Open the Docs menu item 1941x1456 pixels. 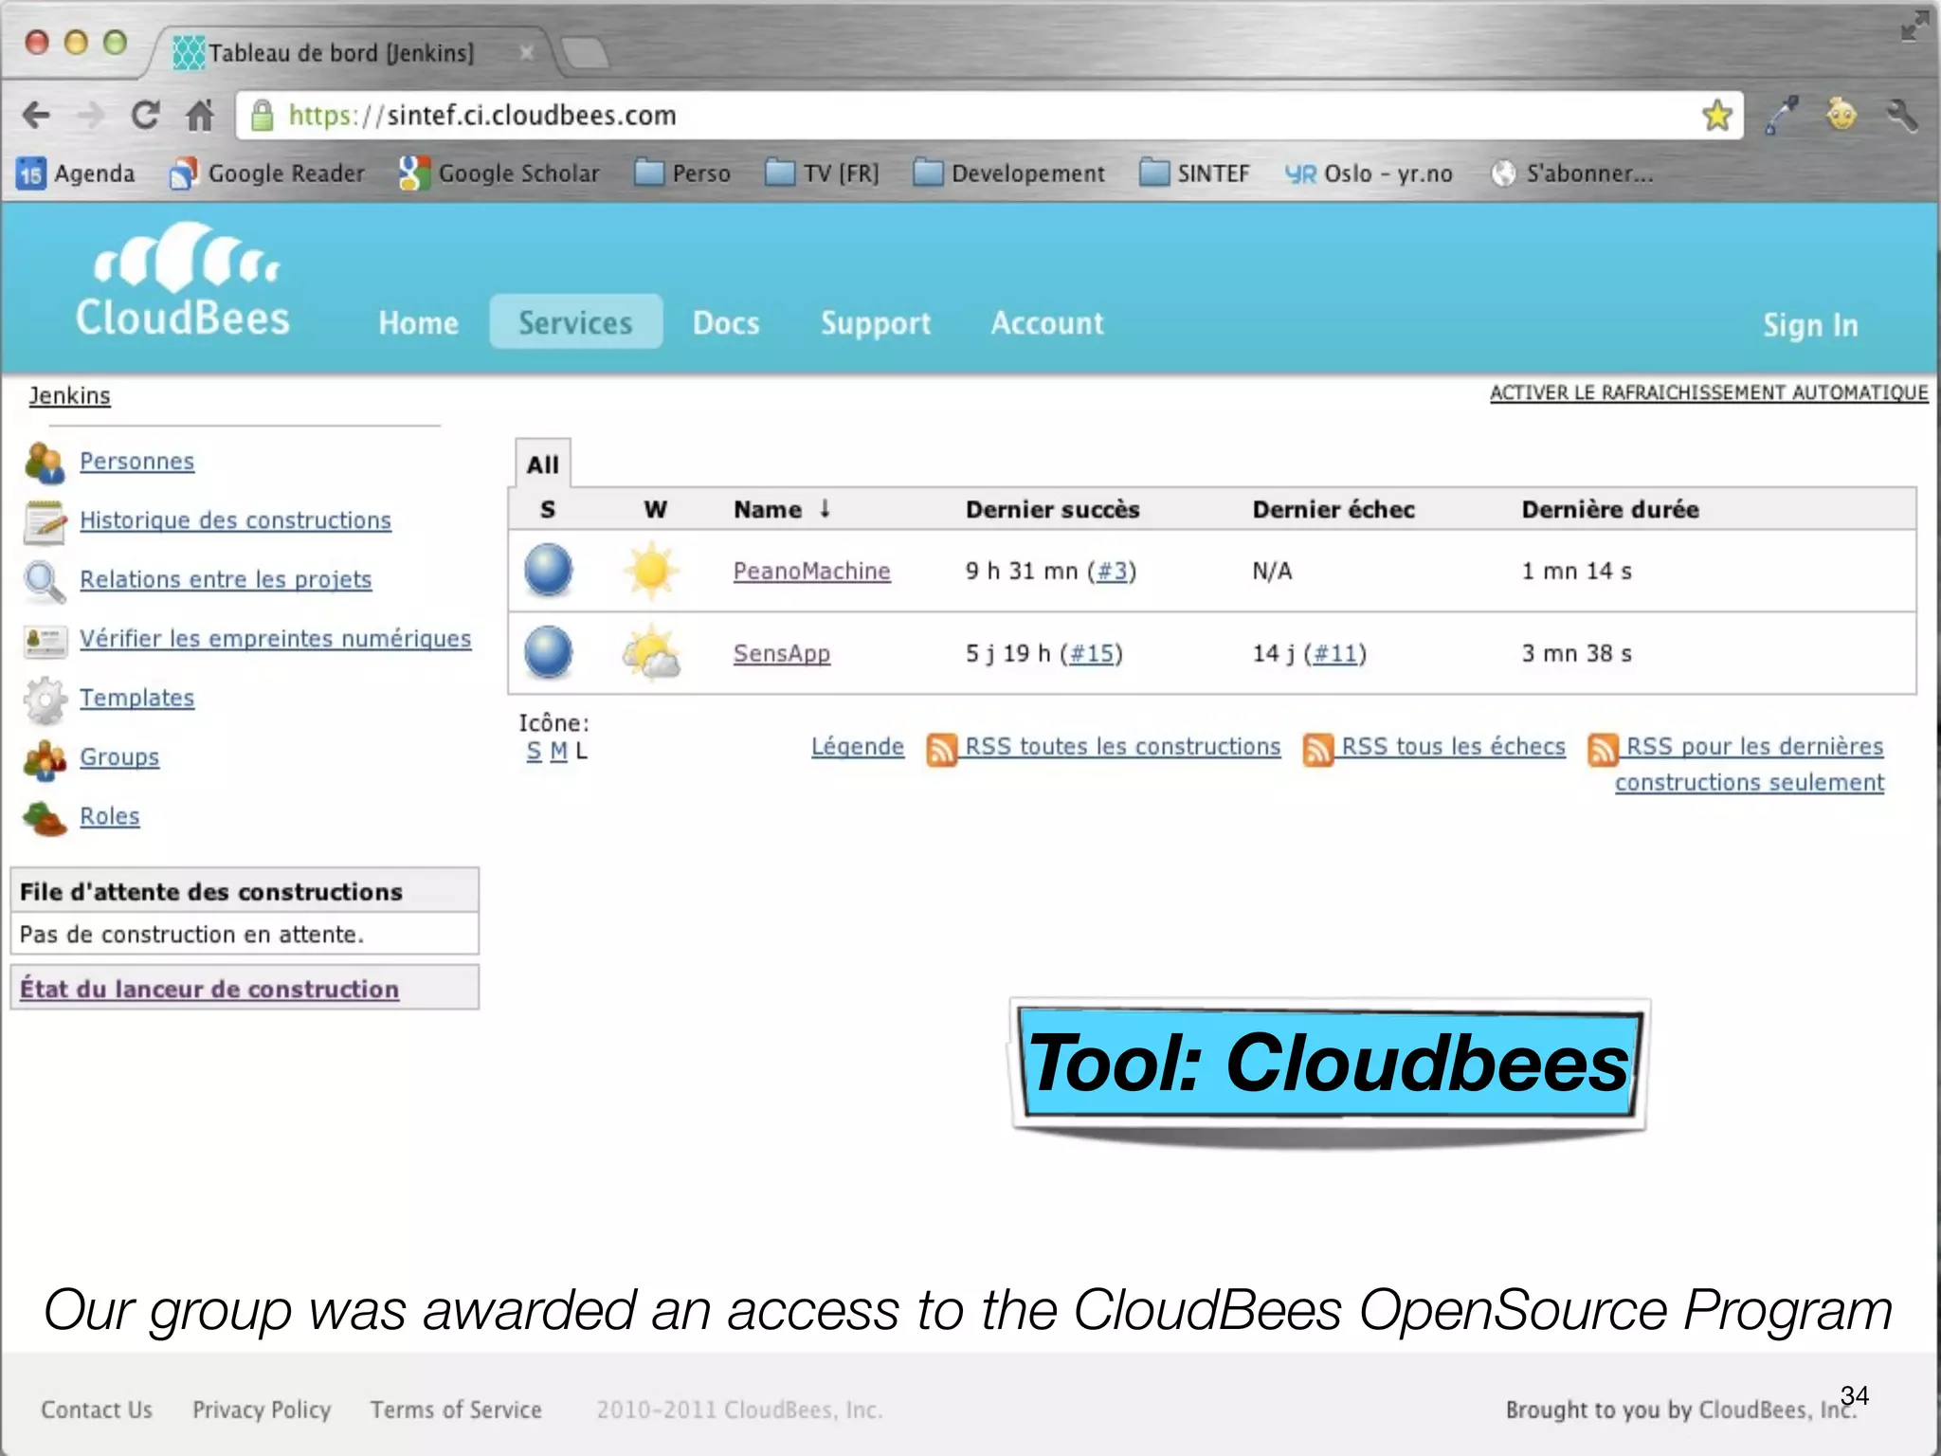[726, 323]
